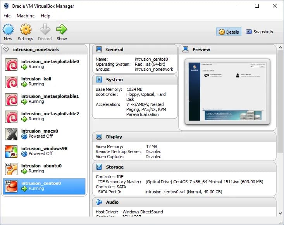Toggle the Details view button

click(x=229, y=32)
